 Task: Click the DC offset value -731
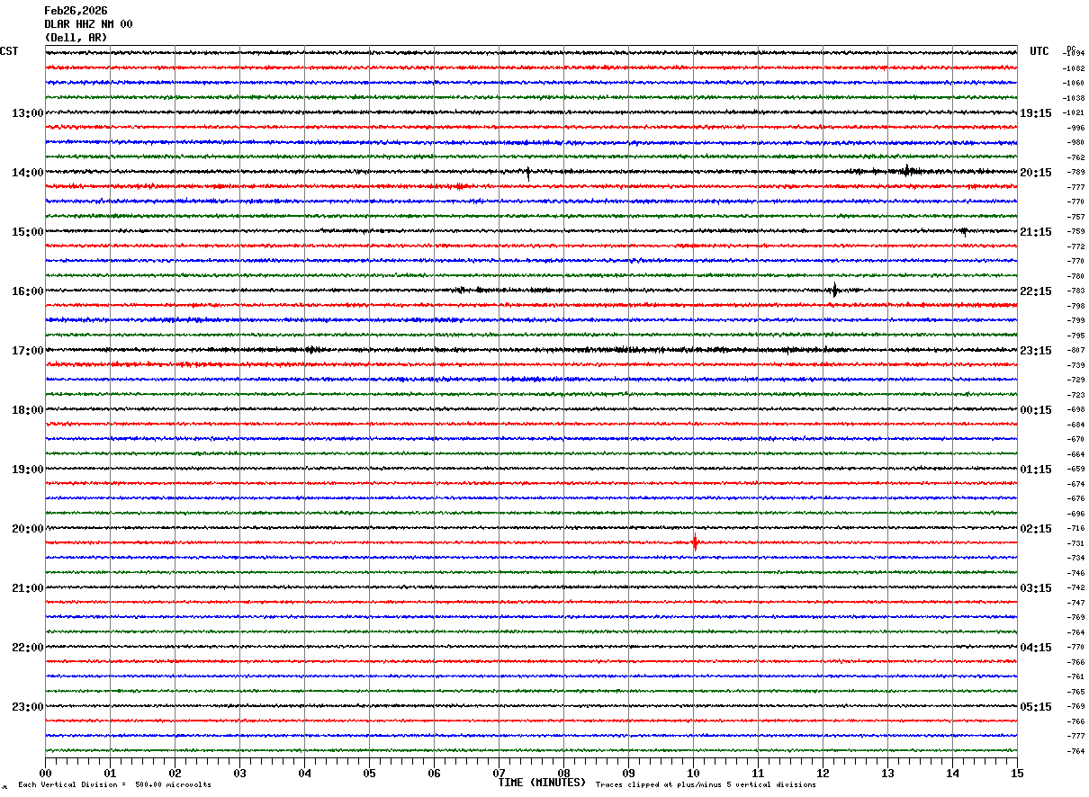coord(1075,543)
